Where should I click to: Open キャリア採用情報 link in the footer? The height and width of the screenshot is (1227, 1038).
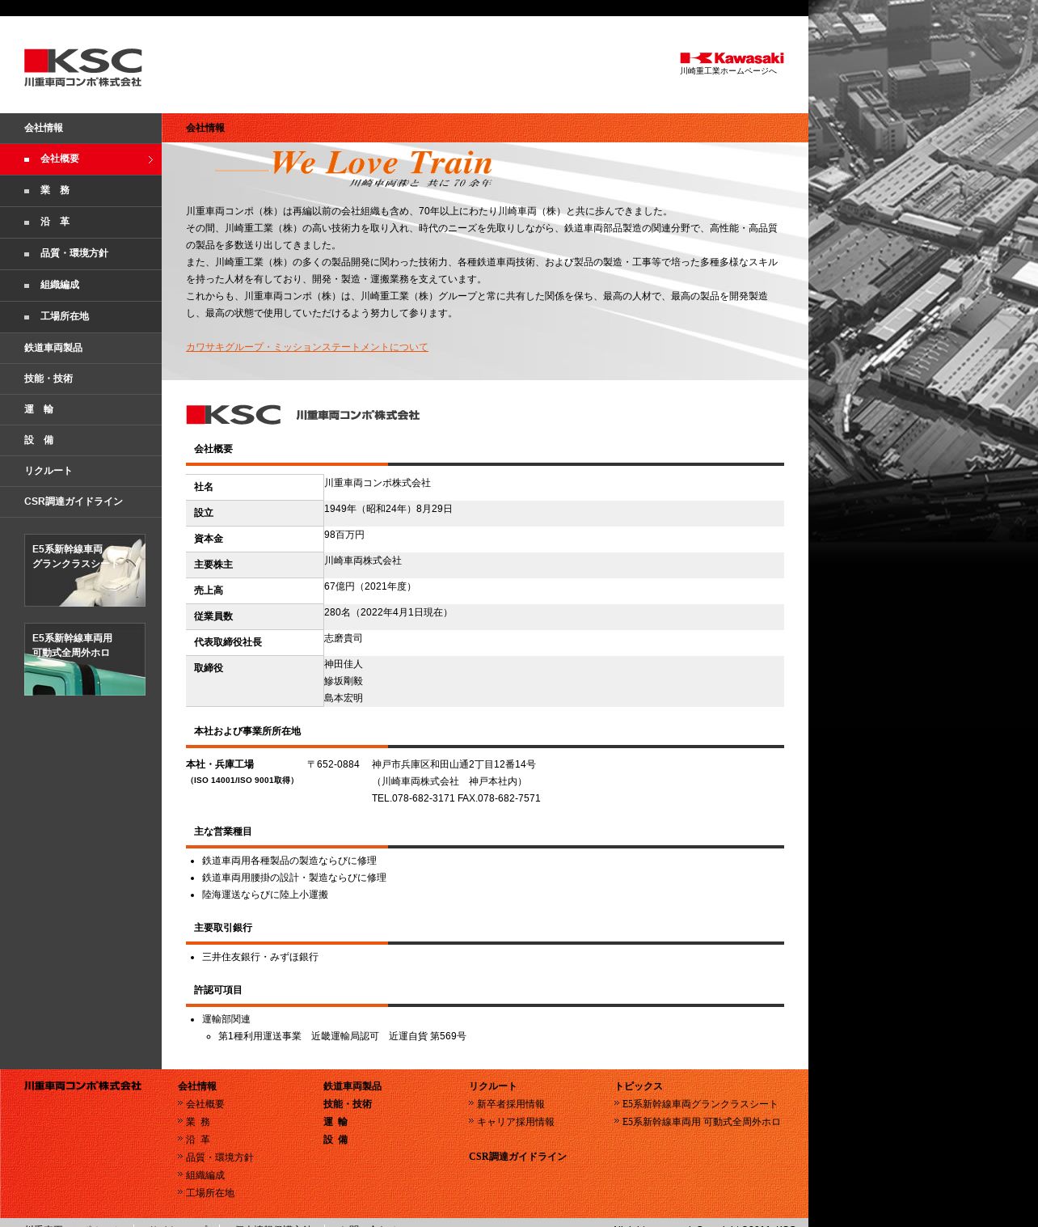(516, 1122)
